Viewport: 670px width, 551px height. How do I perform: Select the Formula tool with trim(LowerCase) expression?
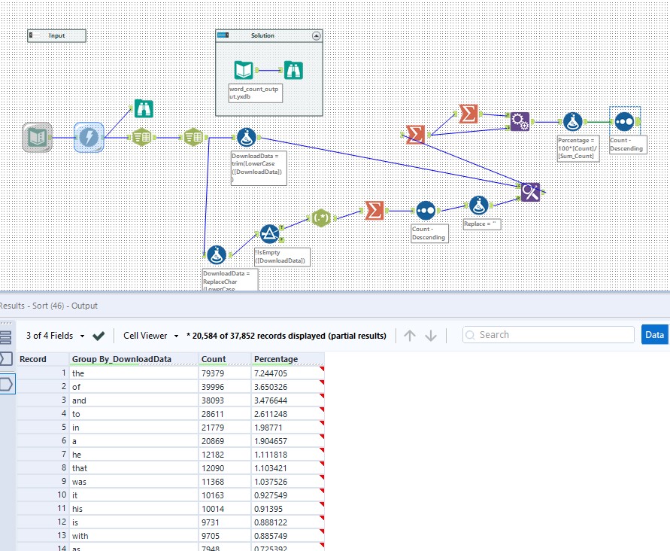244,137
